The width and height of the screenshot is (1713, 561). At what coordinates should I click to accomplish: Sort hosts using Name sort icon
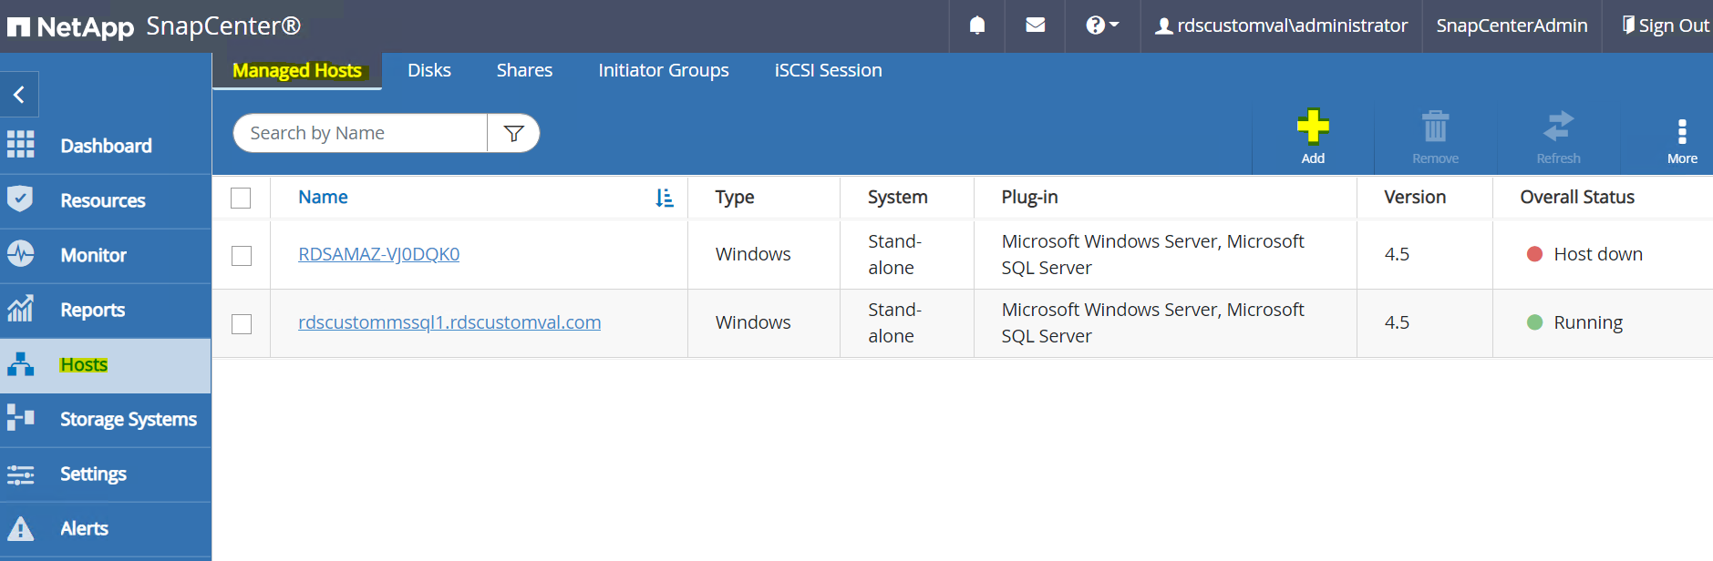665,198
